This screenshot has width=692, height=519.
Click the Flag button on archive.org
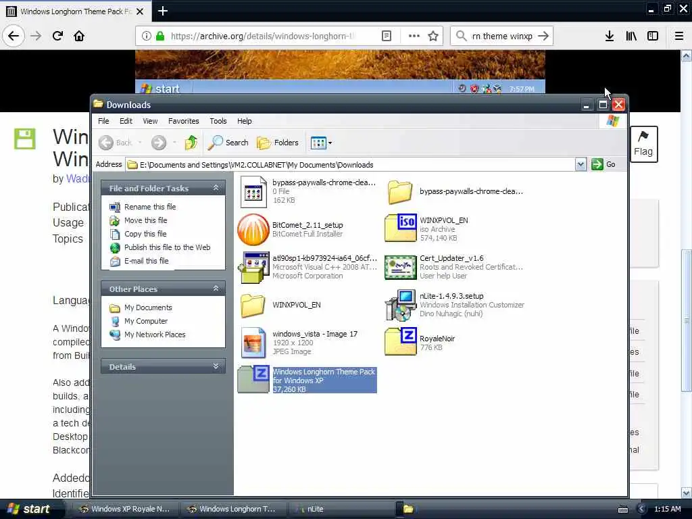pyautogui.click(x=643, y=145)
